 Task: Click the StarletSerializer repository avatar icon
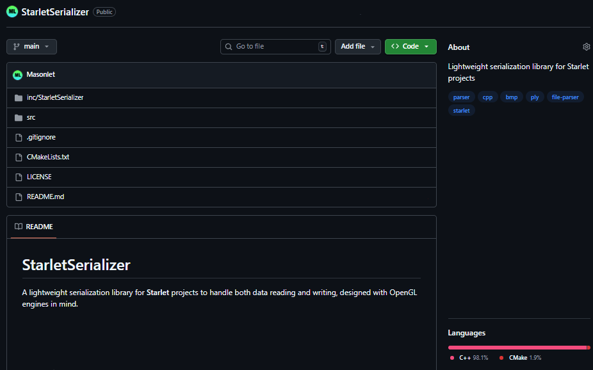click(x=11, y=12)
